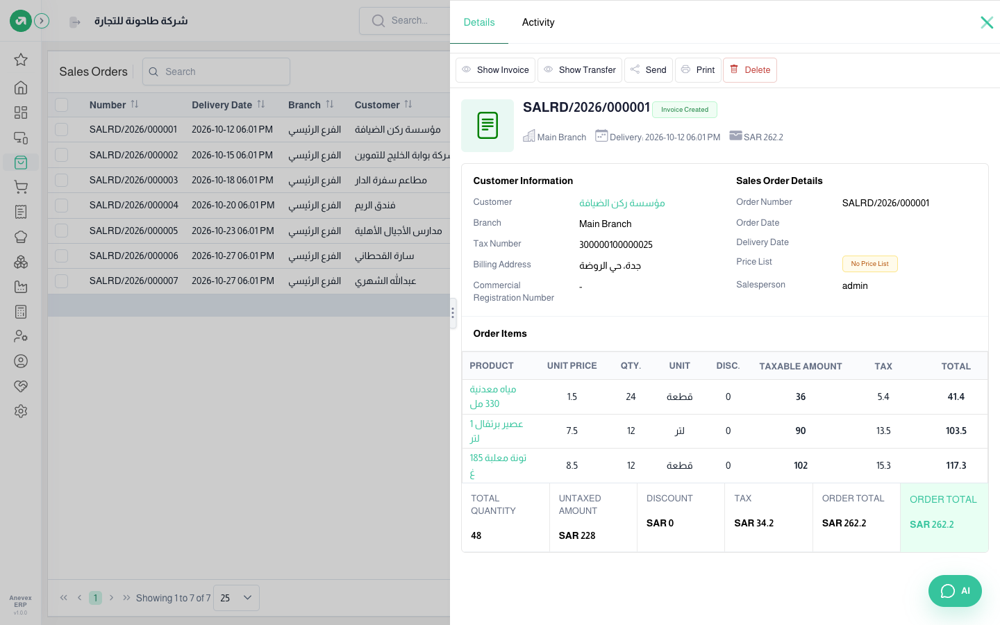Check the row checkbox for SALRD/2026/000002

(x=62, y=155)
